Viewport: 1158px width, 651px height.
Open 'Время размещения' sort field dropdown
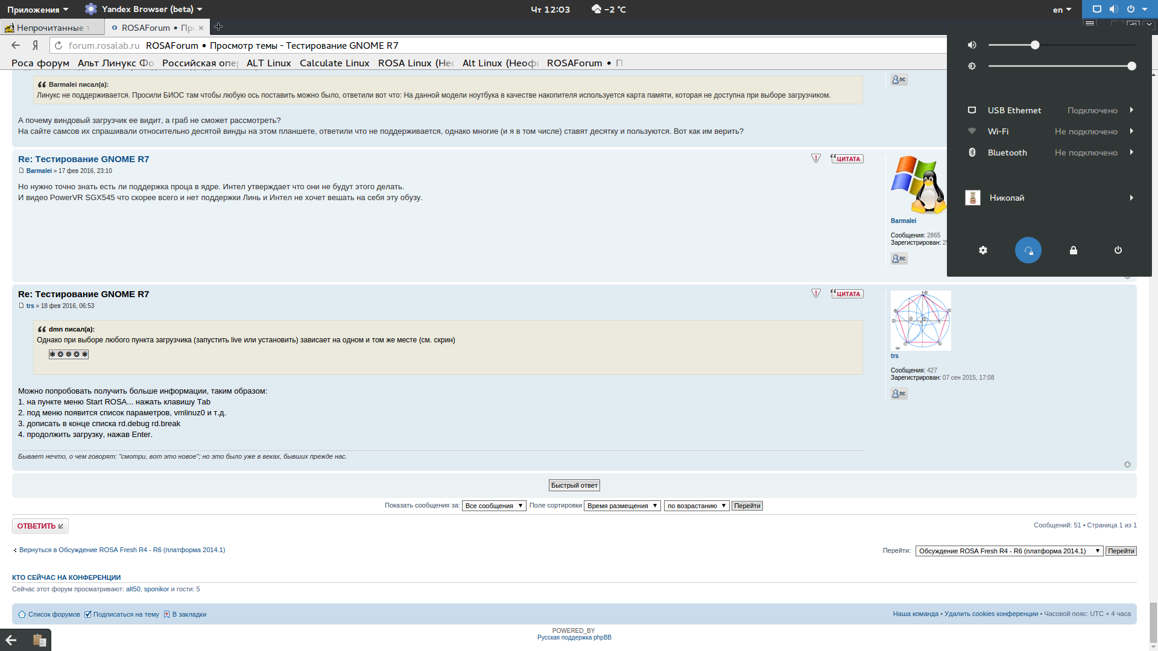pyautogui.click(x=622, y=506)
